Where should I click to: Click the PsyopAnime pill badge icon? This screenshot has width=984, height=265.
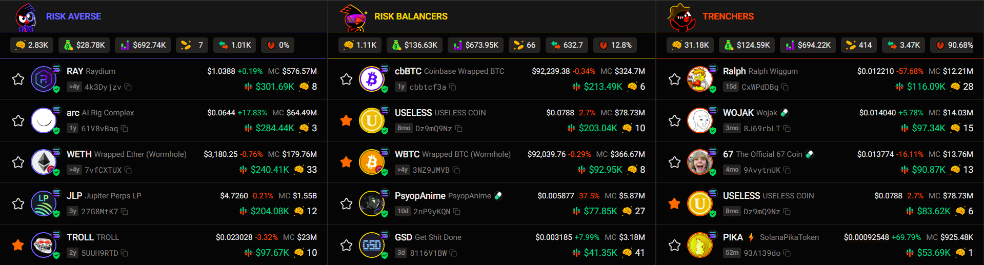(x=498, y=196)
